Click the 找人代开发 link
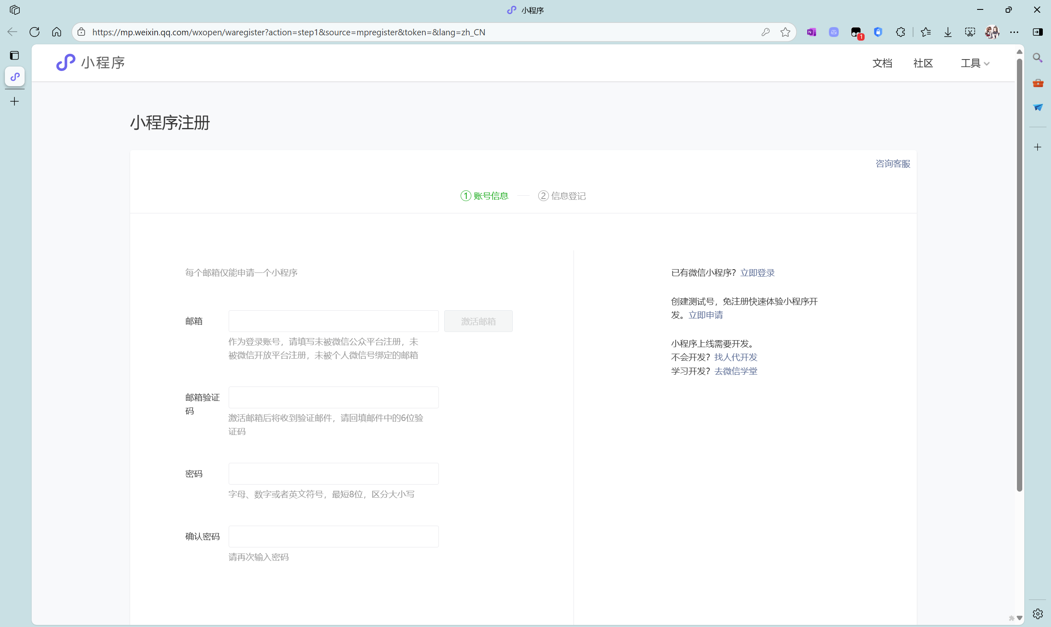This screenshot has width=1051, height=627. tap(736, 357)
